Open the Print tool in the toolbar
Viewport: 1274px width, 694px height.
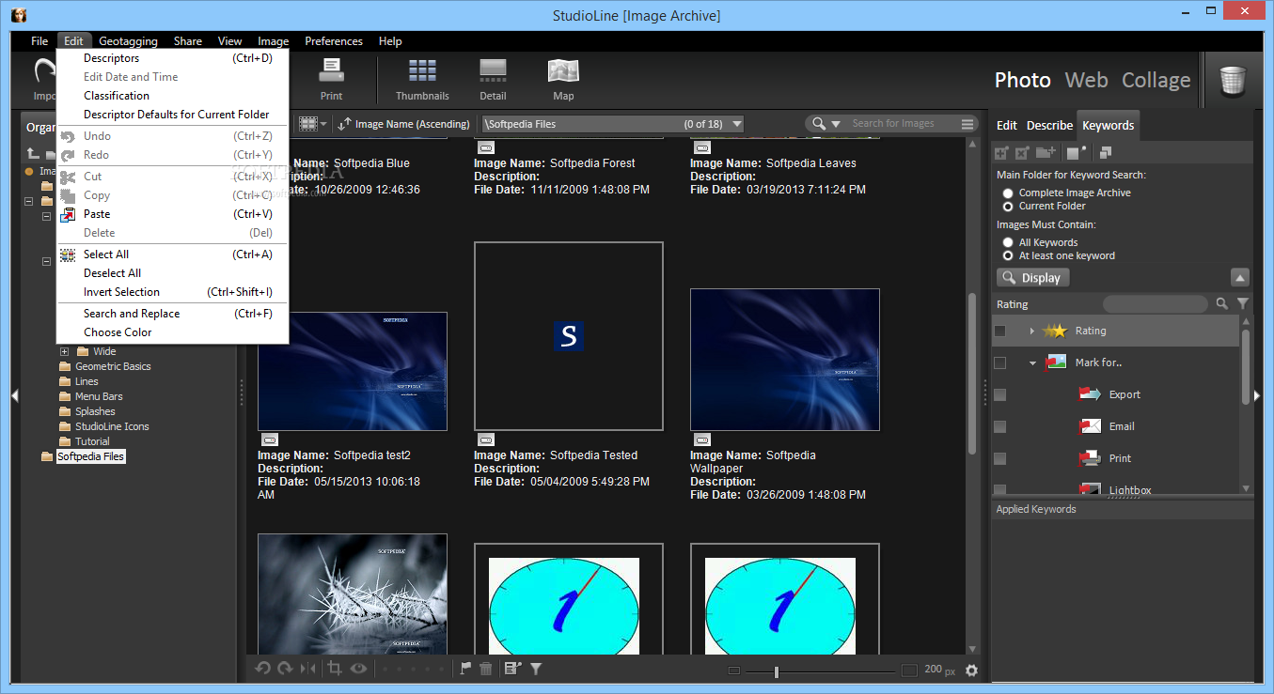pos(331,79)
